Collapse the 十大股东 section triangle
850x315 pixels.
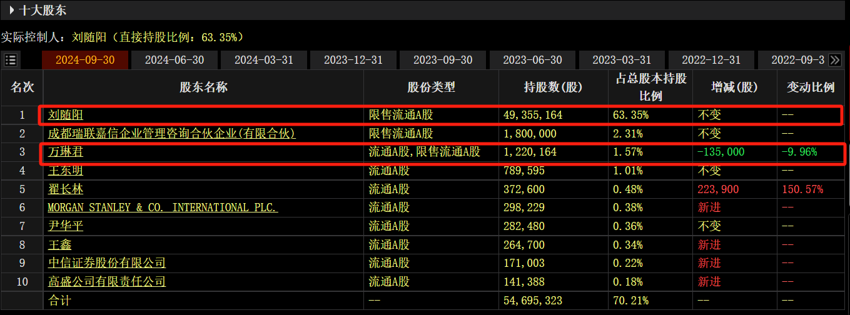click(x=12, y=10)
